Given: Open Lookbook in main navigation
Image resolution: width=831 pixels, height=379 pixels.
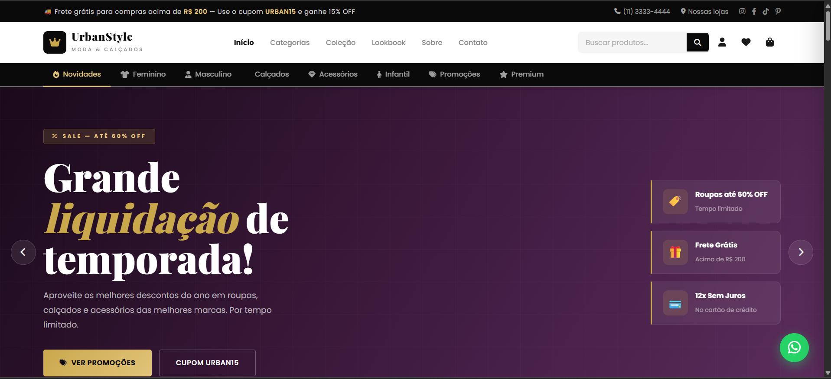Looking at the screenshot, I should pyautogui.click(x=388, y=42).
